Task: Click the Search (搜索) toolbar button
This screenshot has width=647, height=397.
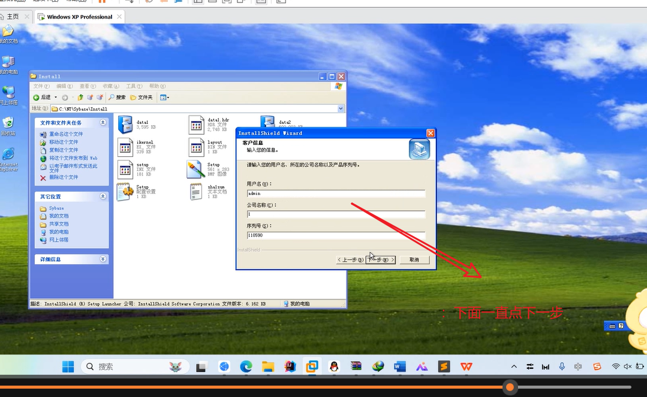Action: click(117, 97)
